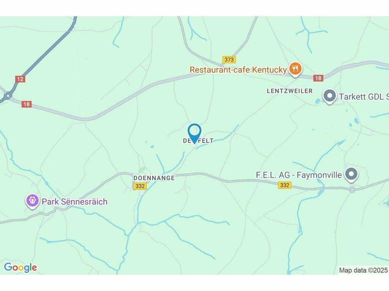Click the LENTZWEILER village label
Image resolution: width=389 pixels, height=291 pixels.
point(289,91)
